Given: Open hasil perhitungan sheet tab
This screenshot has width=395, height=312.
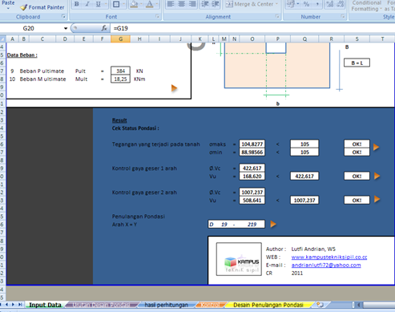Looking at the screenshot, I should coord(166,305).
